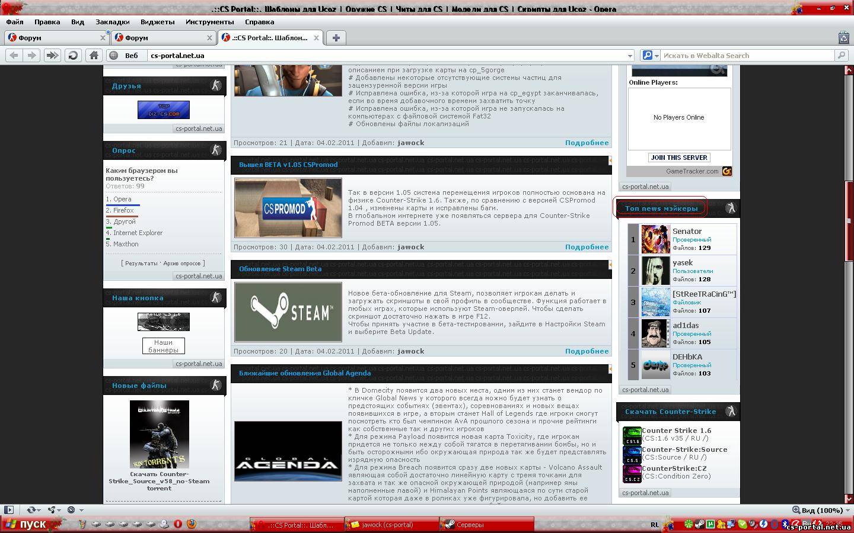Open the search engine selector dropdown
854x533 pixels.
point(655,56)
